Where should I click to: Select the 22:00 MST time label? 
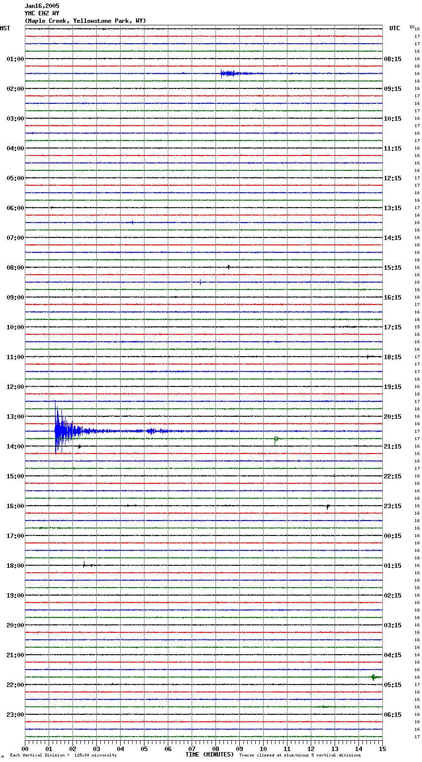click(15, 685)
